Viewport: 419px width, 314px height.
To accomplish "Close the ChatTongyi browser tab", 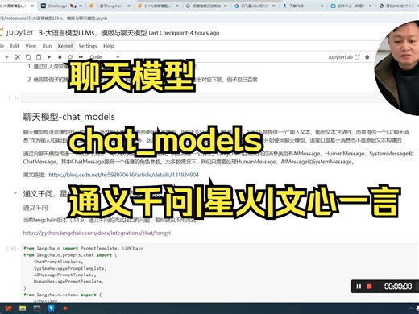I will [x=81, y=6].
